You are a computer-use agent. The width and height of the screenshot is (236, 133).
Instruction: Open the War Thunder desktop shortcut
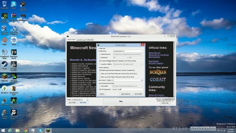(4, 101)
